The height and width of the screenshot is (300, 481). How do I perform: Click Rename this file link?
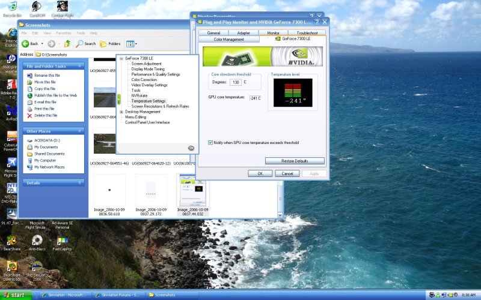pos(47,76)
